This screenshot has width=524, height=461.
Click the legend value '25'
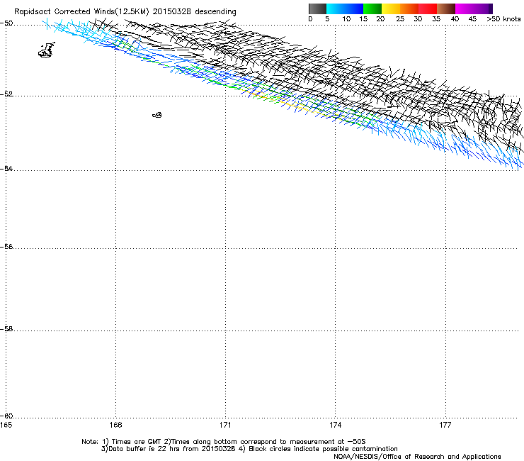click(x=400, y=19)
